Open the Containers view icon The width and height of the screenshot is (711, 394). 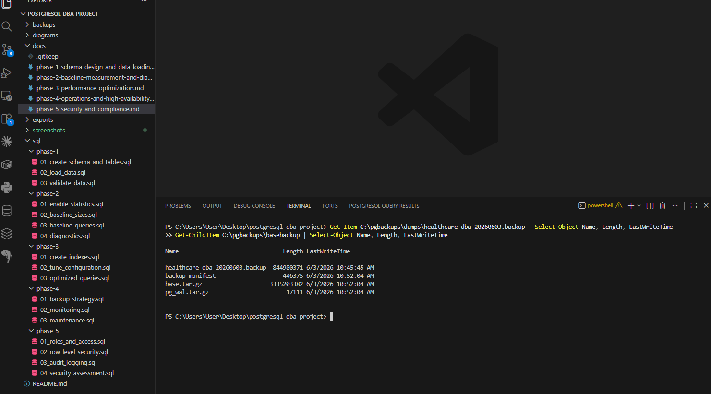pos(7,165)
